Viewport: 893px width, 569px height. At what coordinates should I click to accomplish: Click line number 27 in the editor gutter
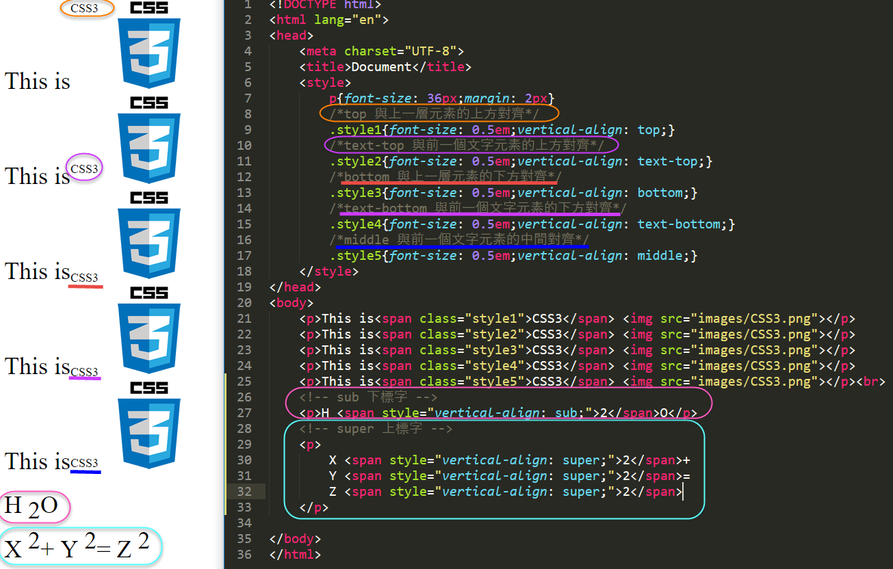pyautogui.click(x=244, y=413)
